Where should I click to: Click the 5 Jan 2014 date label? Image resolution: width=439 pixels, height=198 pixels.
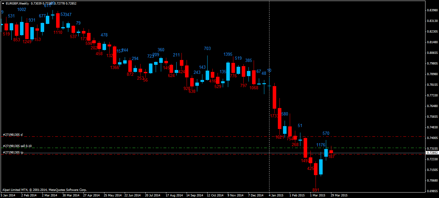(8, 195)
